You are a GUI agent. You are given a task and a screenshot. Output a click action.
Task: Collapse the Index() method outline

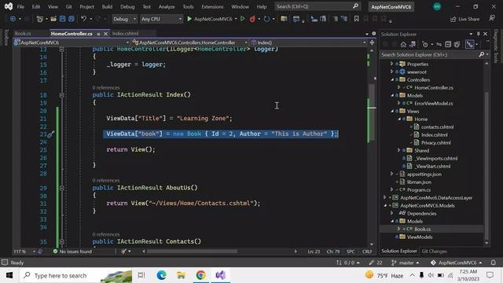[x=61, y=95]
